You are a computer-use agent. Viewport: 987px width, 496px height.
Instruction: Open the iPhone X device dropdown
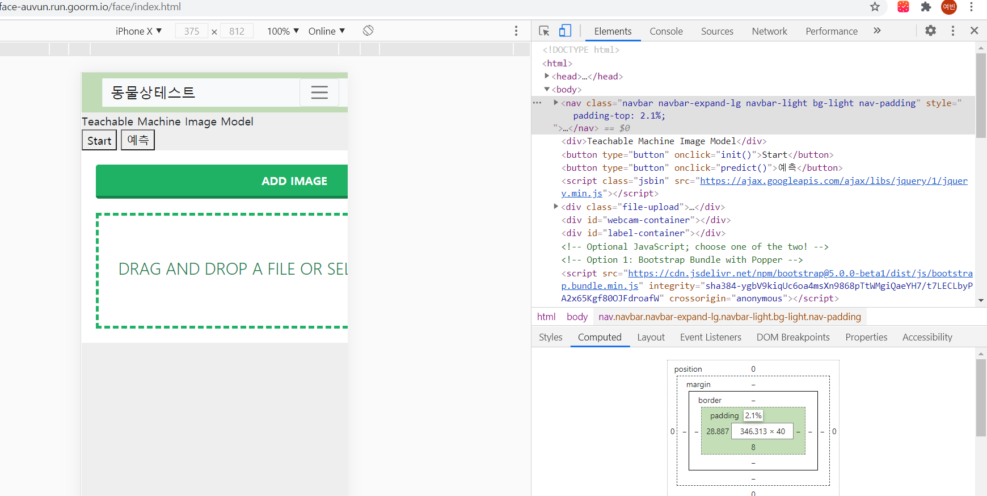138,31
